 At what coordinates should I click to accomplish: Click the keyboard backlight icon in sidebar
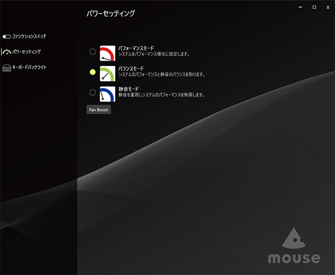tap(6, 68)
